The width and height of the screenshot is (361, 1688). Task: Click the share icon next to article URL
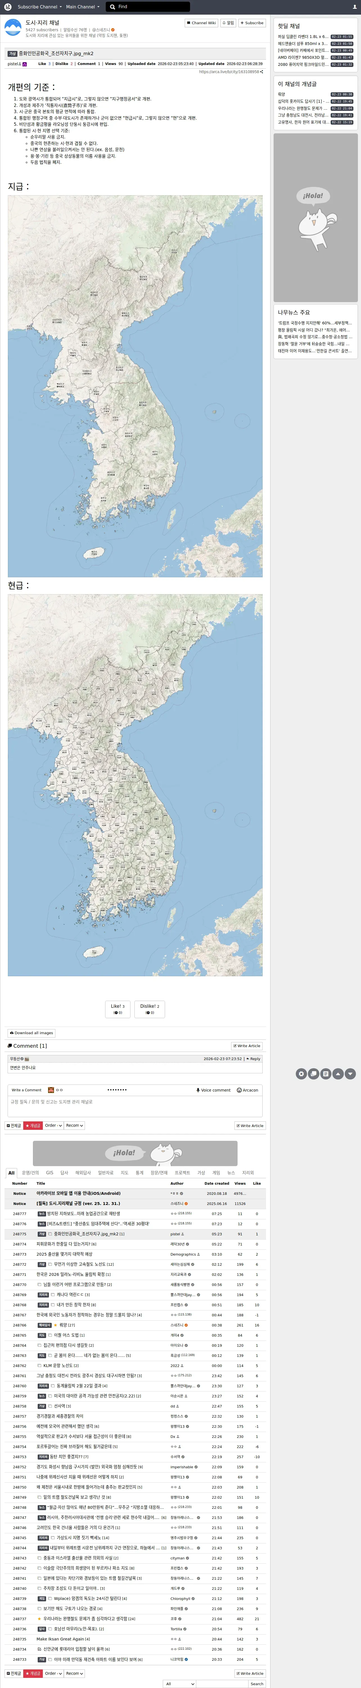point(261,72)
